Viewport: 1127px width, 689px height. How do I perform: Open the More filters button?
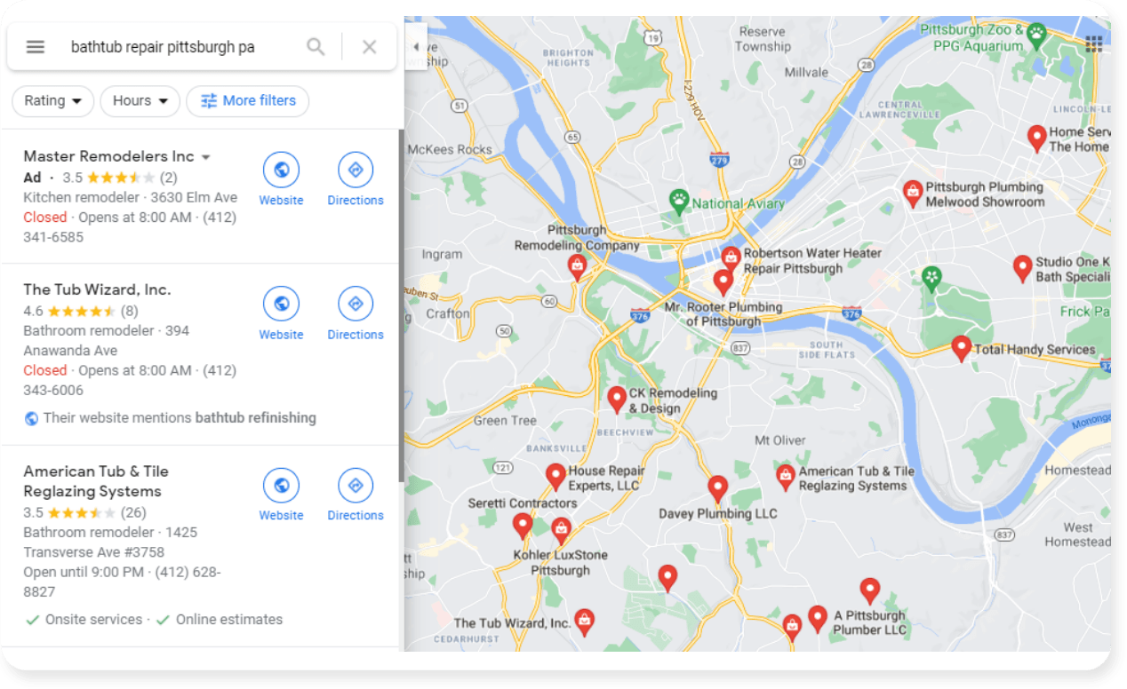pos(248,101)
